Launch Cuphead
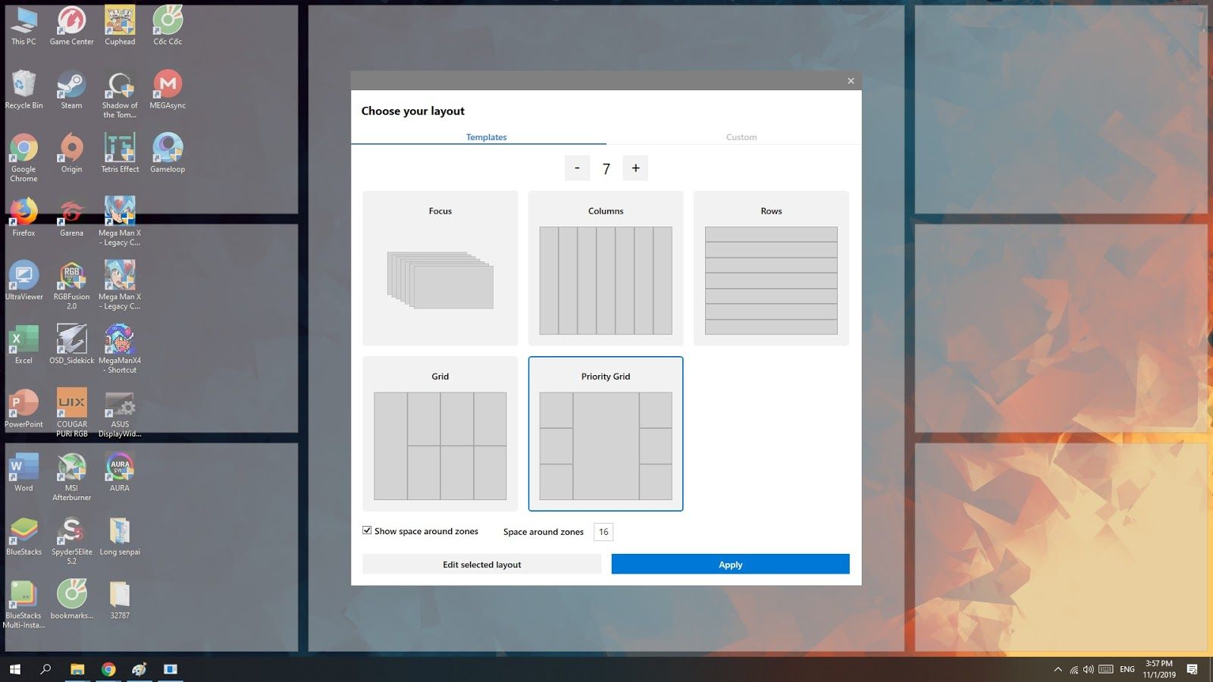This screenshot has height=682, width=1213. tap(119, 20)
